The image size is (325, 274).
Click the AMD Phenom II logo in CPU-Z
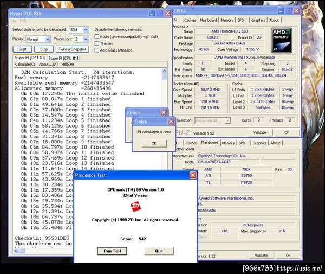pyautogui.click(x=282, y=41)
